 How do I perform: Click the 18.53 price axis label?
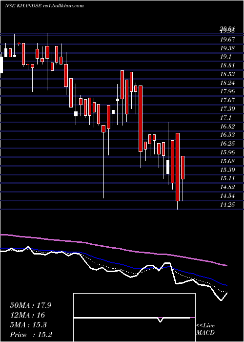pyautogui.click(x=227, y=74)
